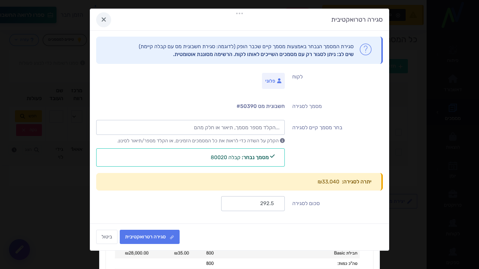479x269 pixels.
Task: Click the green plus new-document button
Action: tap(399, 66)
